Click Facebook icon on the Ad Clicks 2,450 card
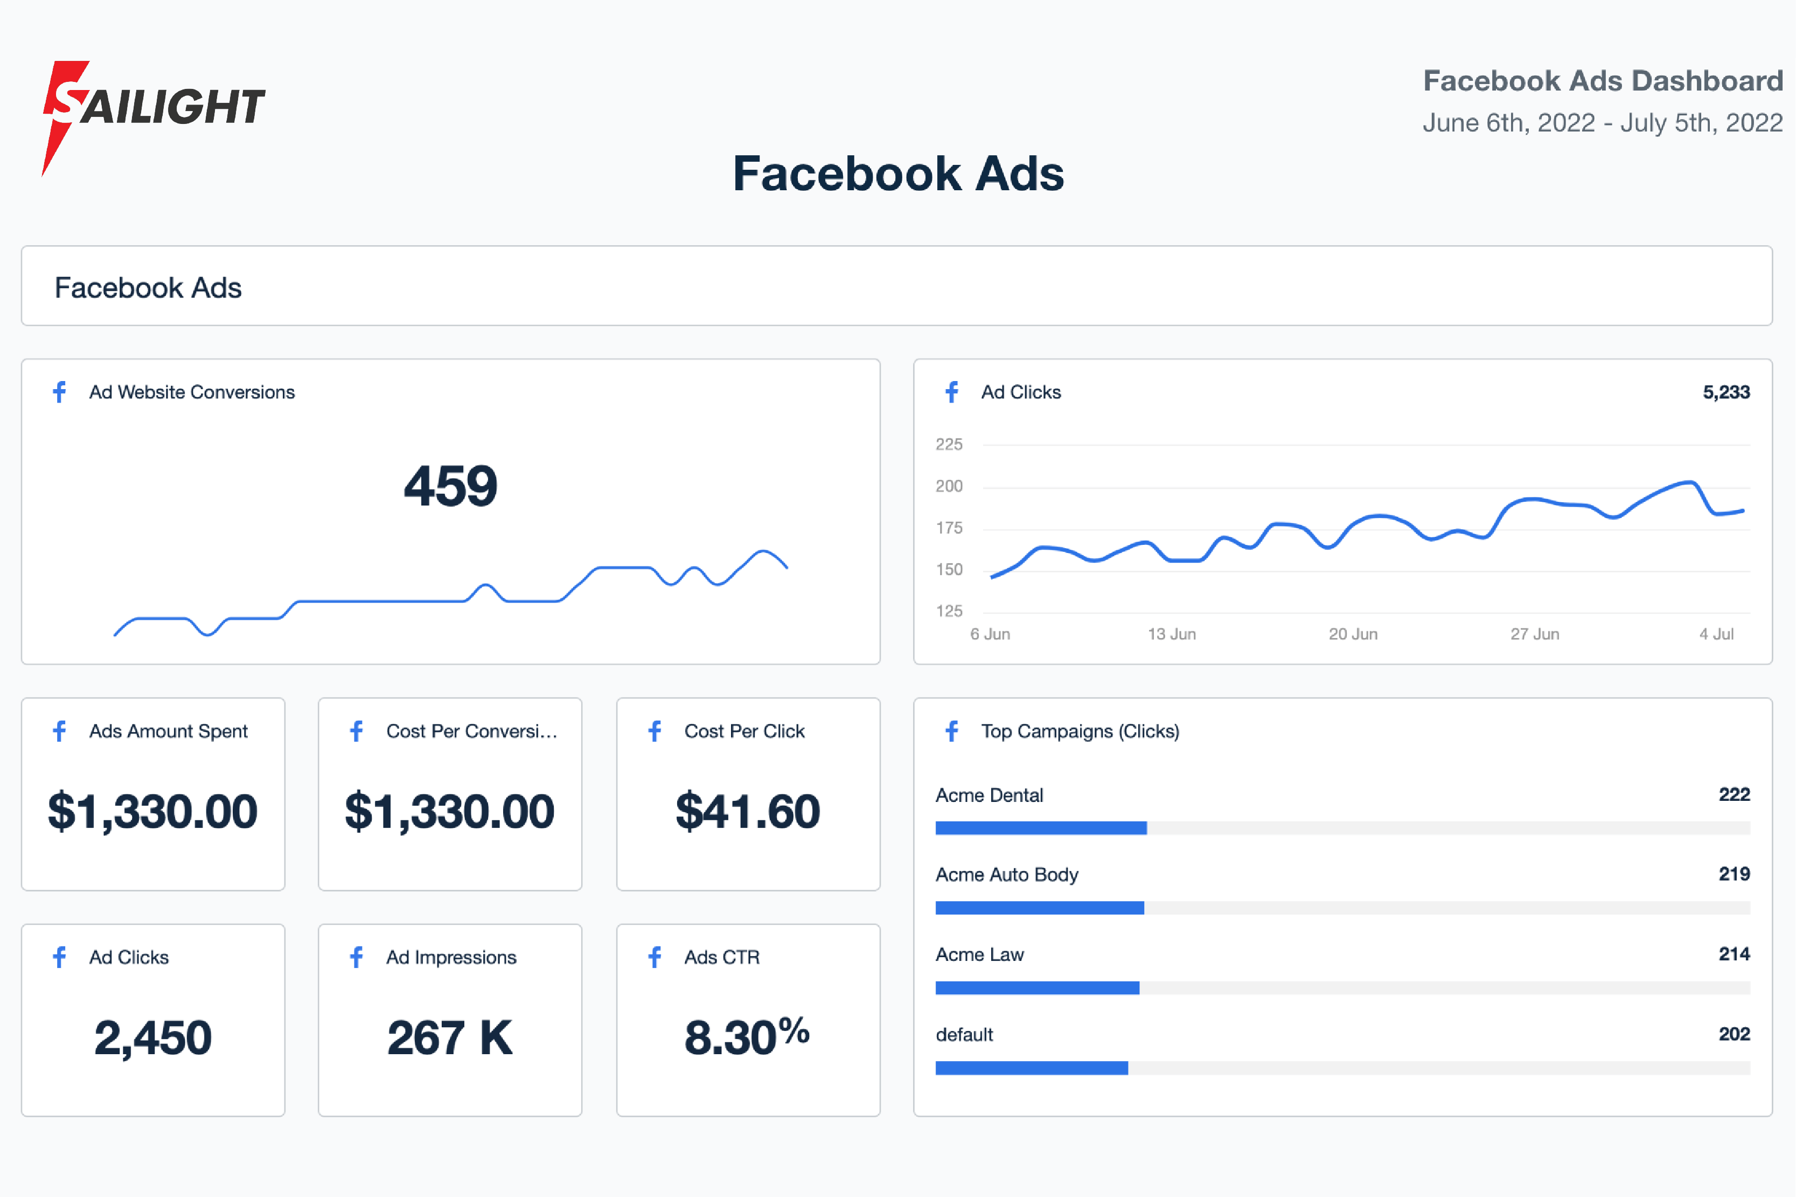Viewport: 1796px width, 1197px height. click(x=59, y=957)
